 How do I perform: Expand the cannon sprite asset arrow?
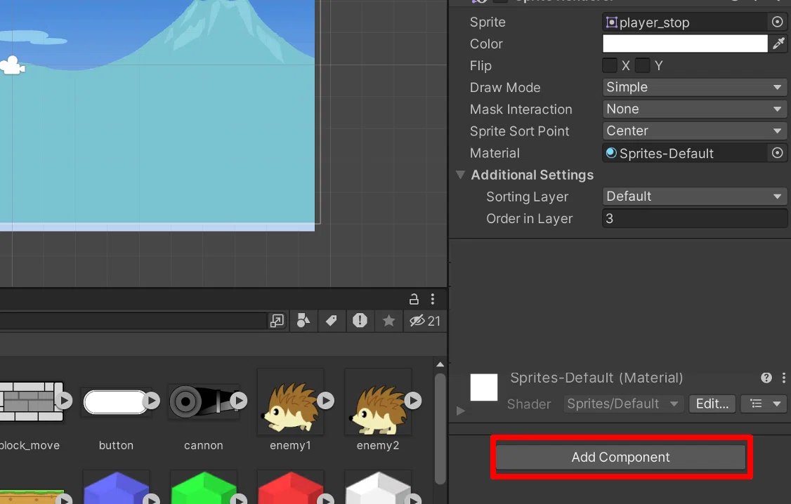tap(238, 401)
